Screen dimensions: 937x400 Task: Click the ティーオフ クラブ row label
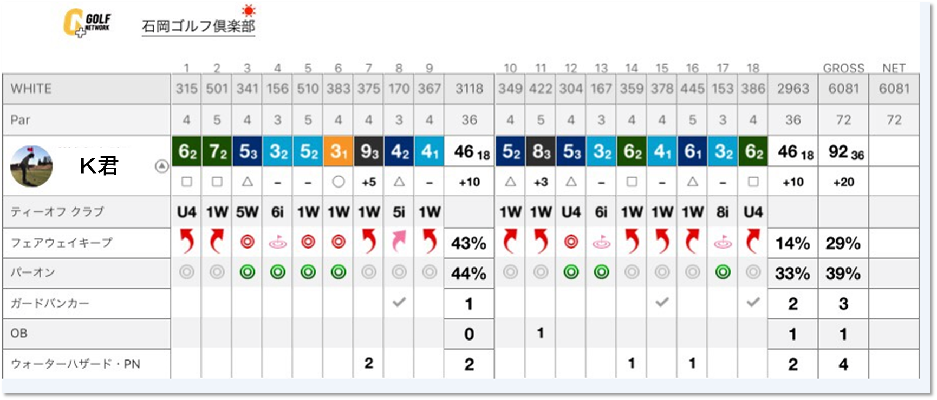57,211
